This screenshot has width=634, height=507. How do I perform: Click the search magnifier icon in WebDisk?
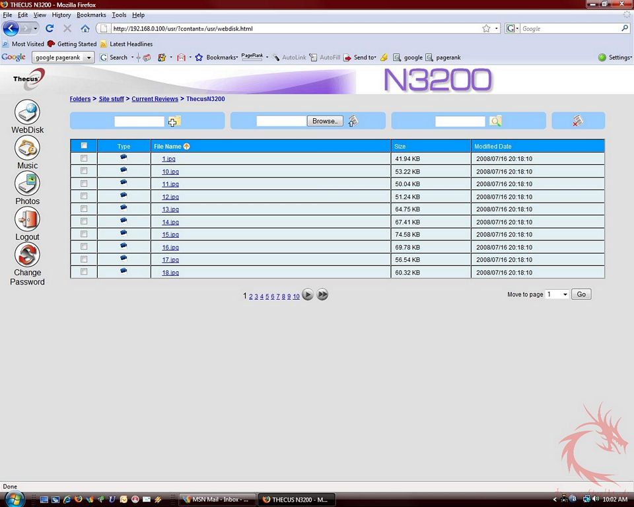(495, 121)
